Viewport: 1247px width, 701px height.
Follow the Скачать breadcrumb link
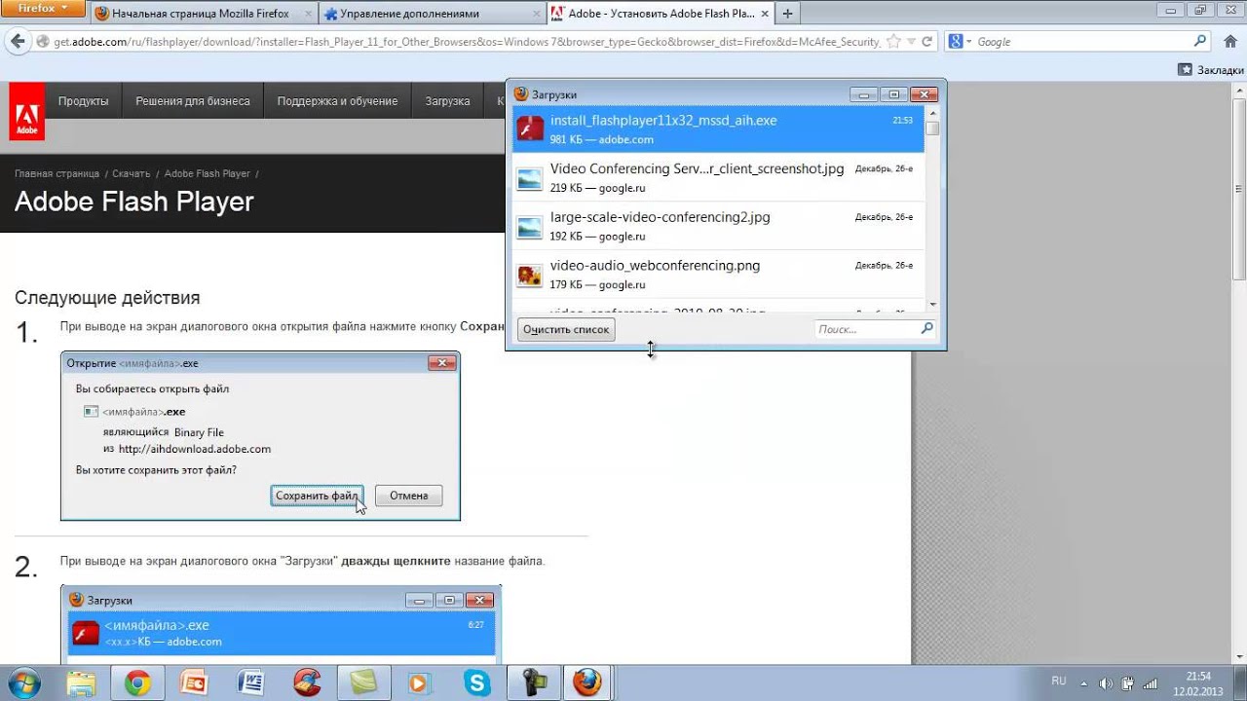132,173
